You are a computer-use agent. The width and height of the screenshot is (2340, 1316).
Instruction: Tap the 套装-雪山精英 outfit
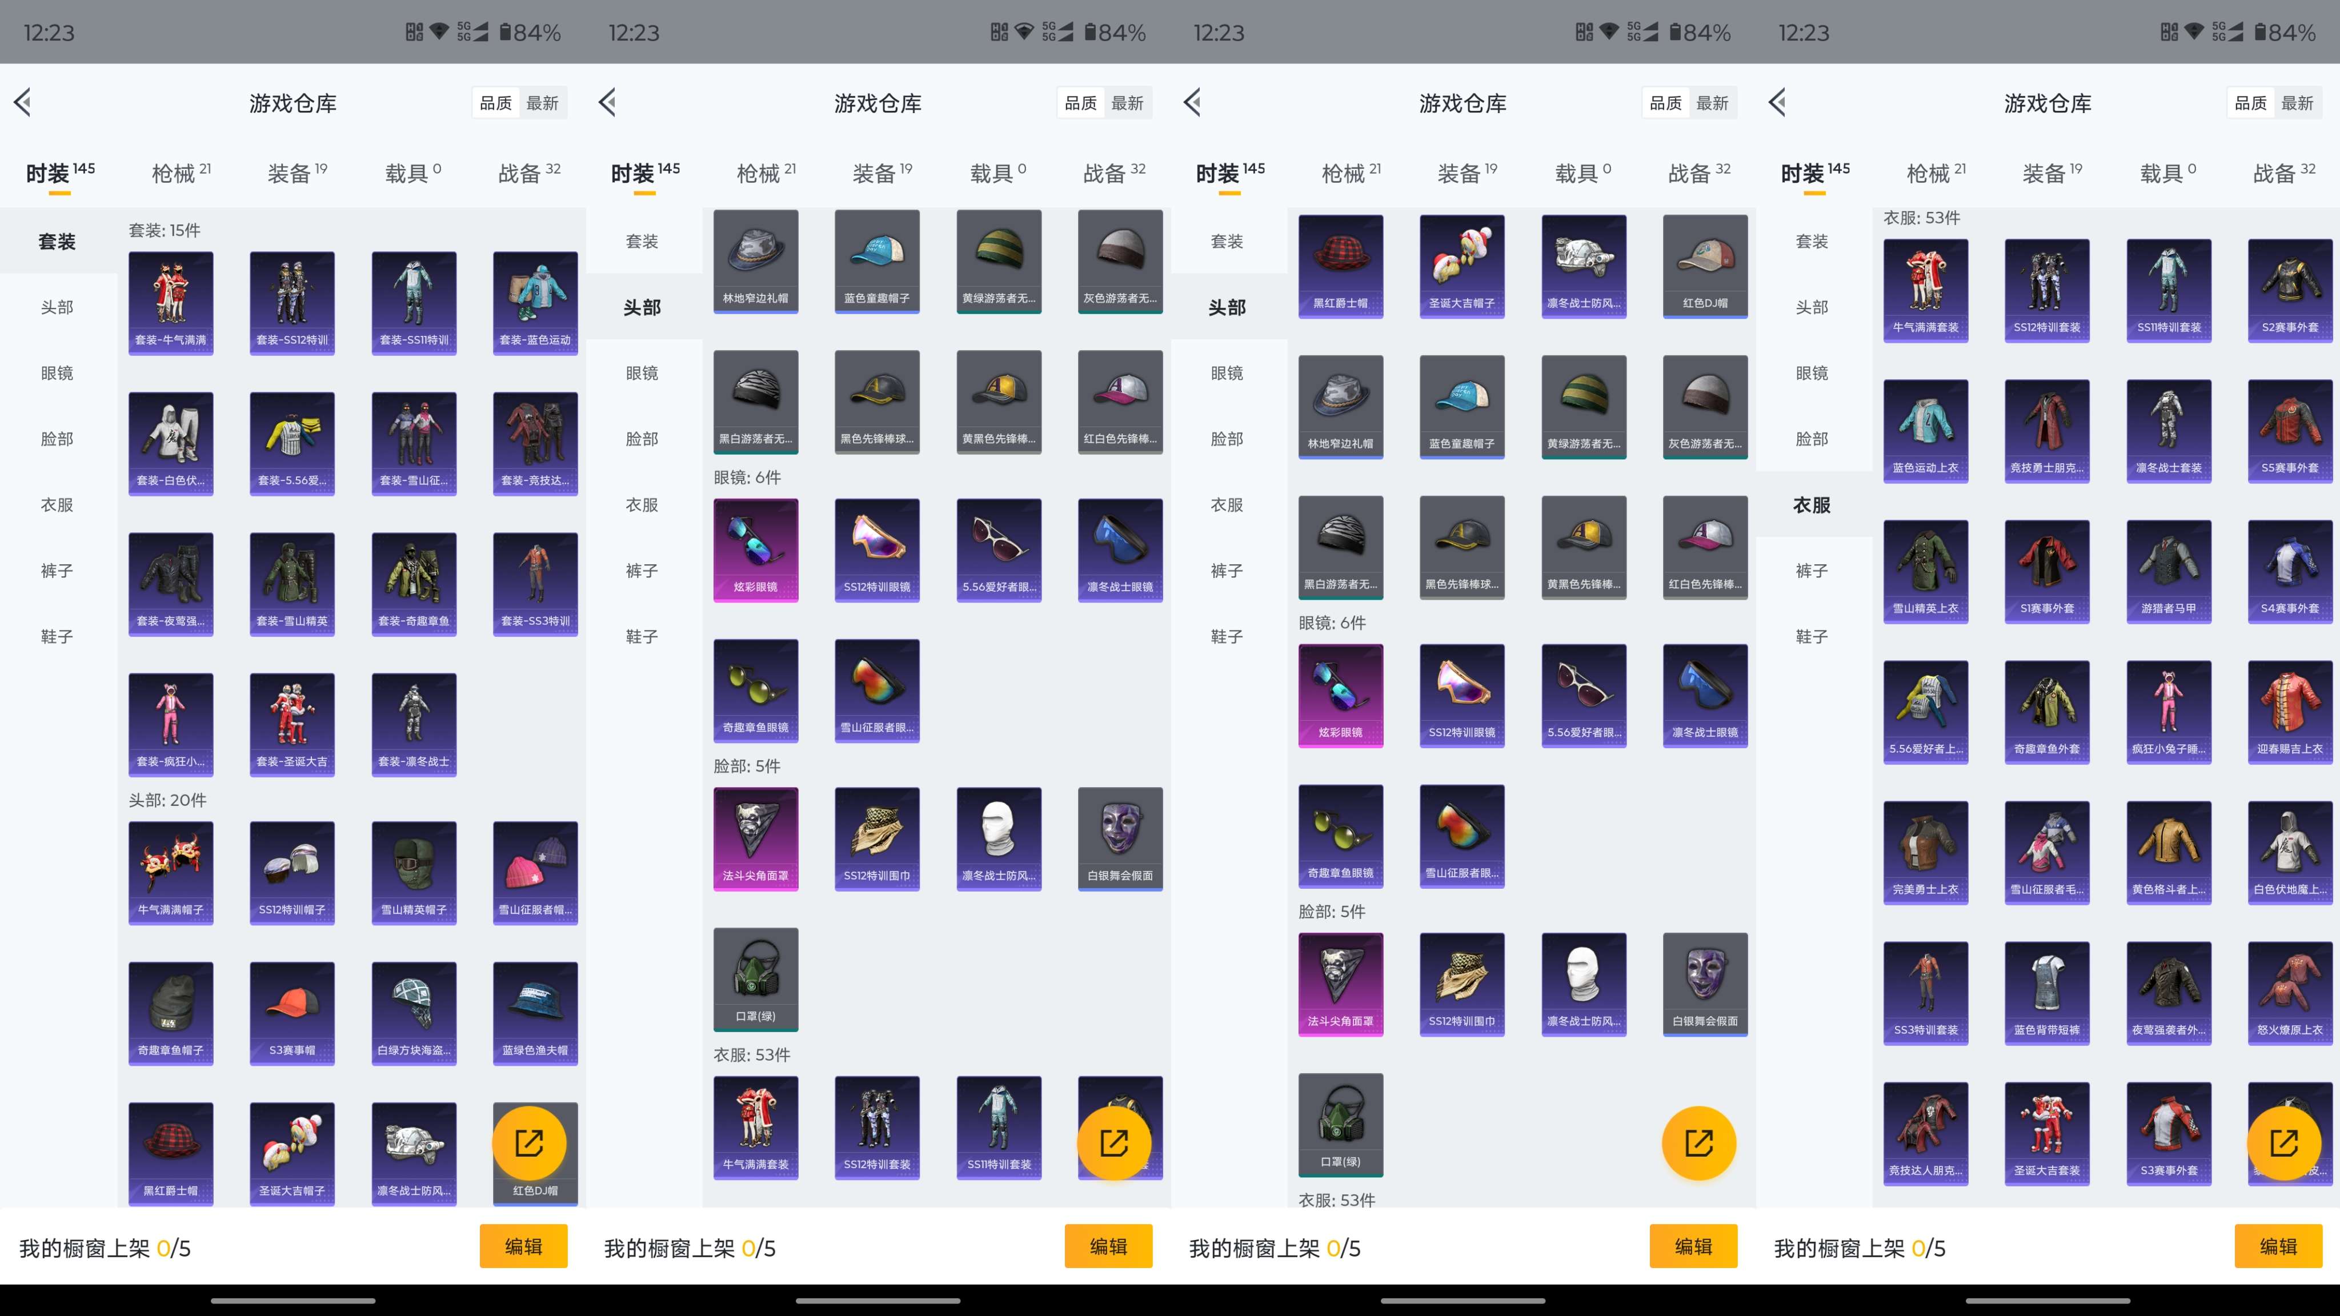point(292,584)
